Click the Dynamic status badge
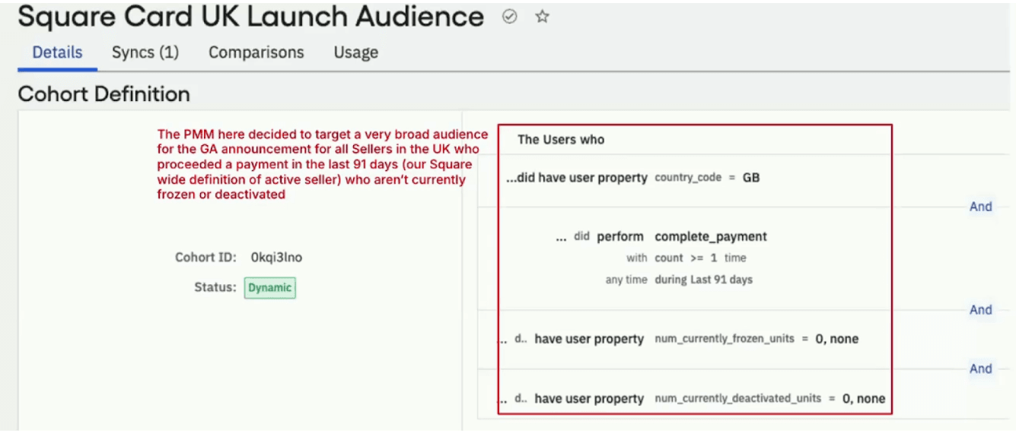The width and height of the screenshot is (1016, 433). pyautogui.click(x=269, y=288)
